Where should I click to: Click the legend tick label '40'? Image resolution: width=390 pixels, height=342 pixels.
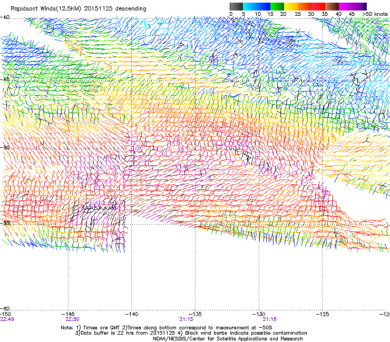pos(338,14)
